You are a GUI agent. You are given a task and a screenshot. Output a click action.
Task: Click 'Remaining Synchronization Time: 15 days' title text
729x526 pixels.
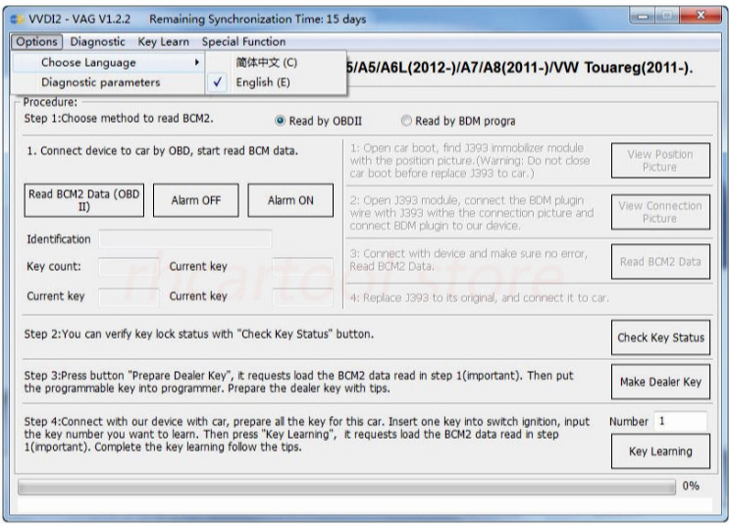258,19
